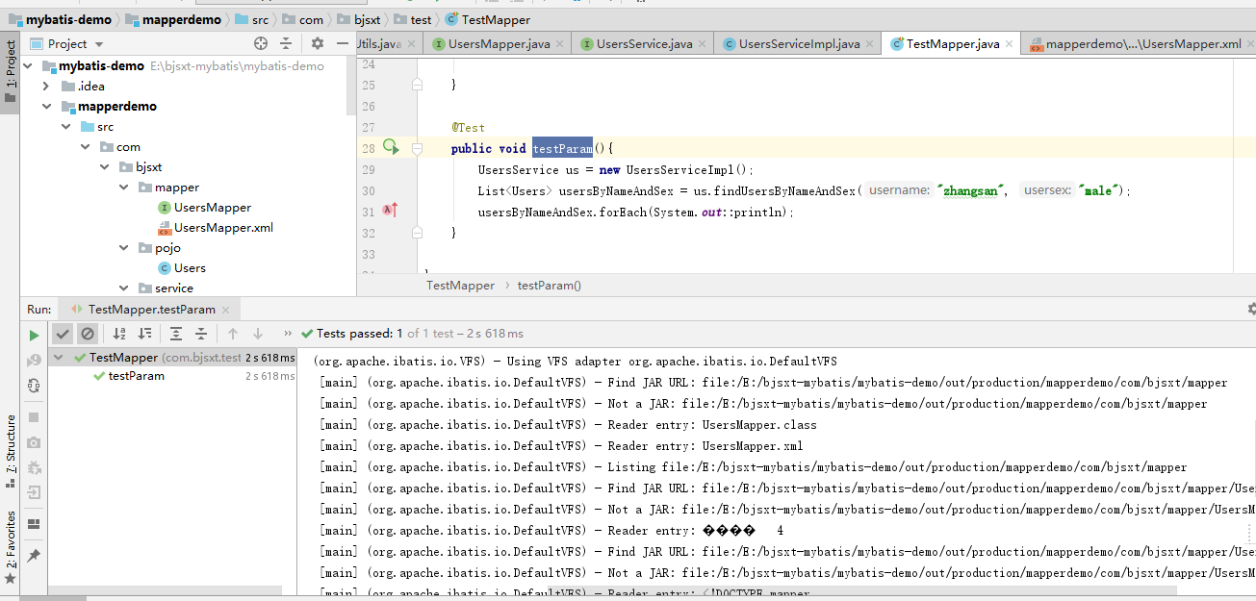Pin the Run tab with pushpin icon
Viewport: 1256px width, 601px height.
pyautogui.click(x=35, y=556)
